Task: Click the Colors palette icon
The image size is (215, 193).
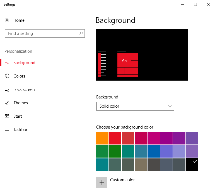Action: click(7, 76)
